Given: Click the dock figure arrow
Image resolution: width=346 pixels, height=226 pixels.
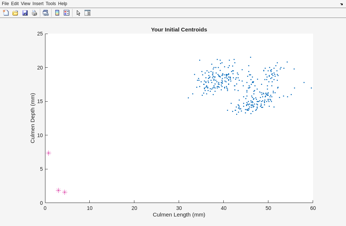Looking at the screenshot, I should click(x=341, y=4).
